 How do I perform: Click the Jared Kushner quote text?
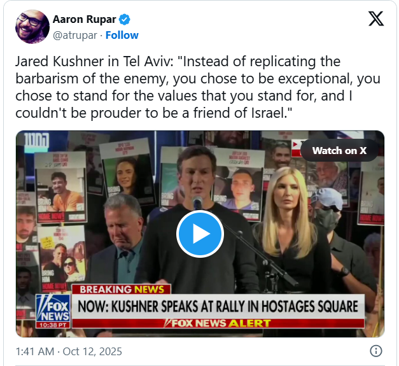pos(198,87)
